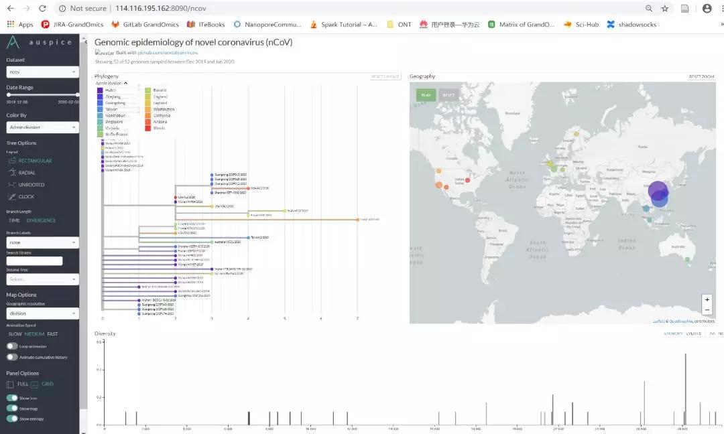The height and width of the screenshot is (434, 724).
Task: Click the Illinois legend color swatch
Action: 148,128
